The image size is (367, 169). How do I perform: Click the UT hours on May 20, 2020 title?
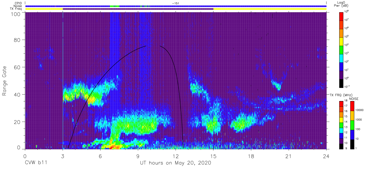click(175, 163)
